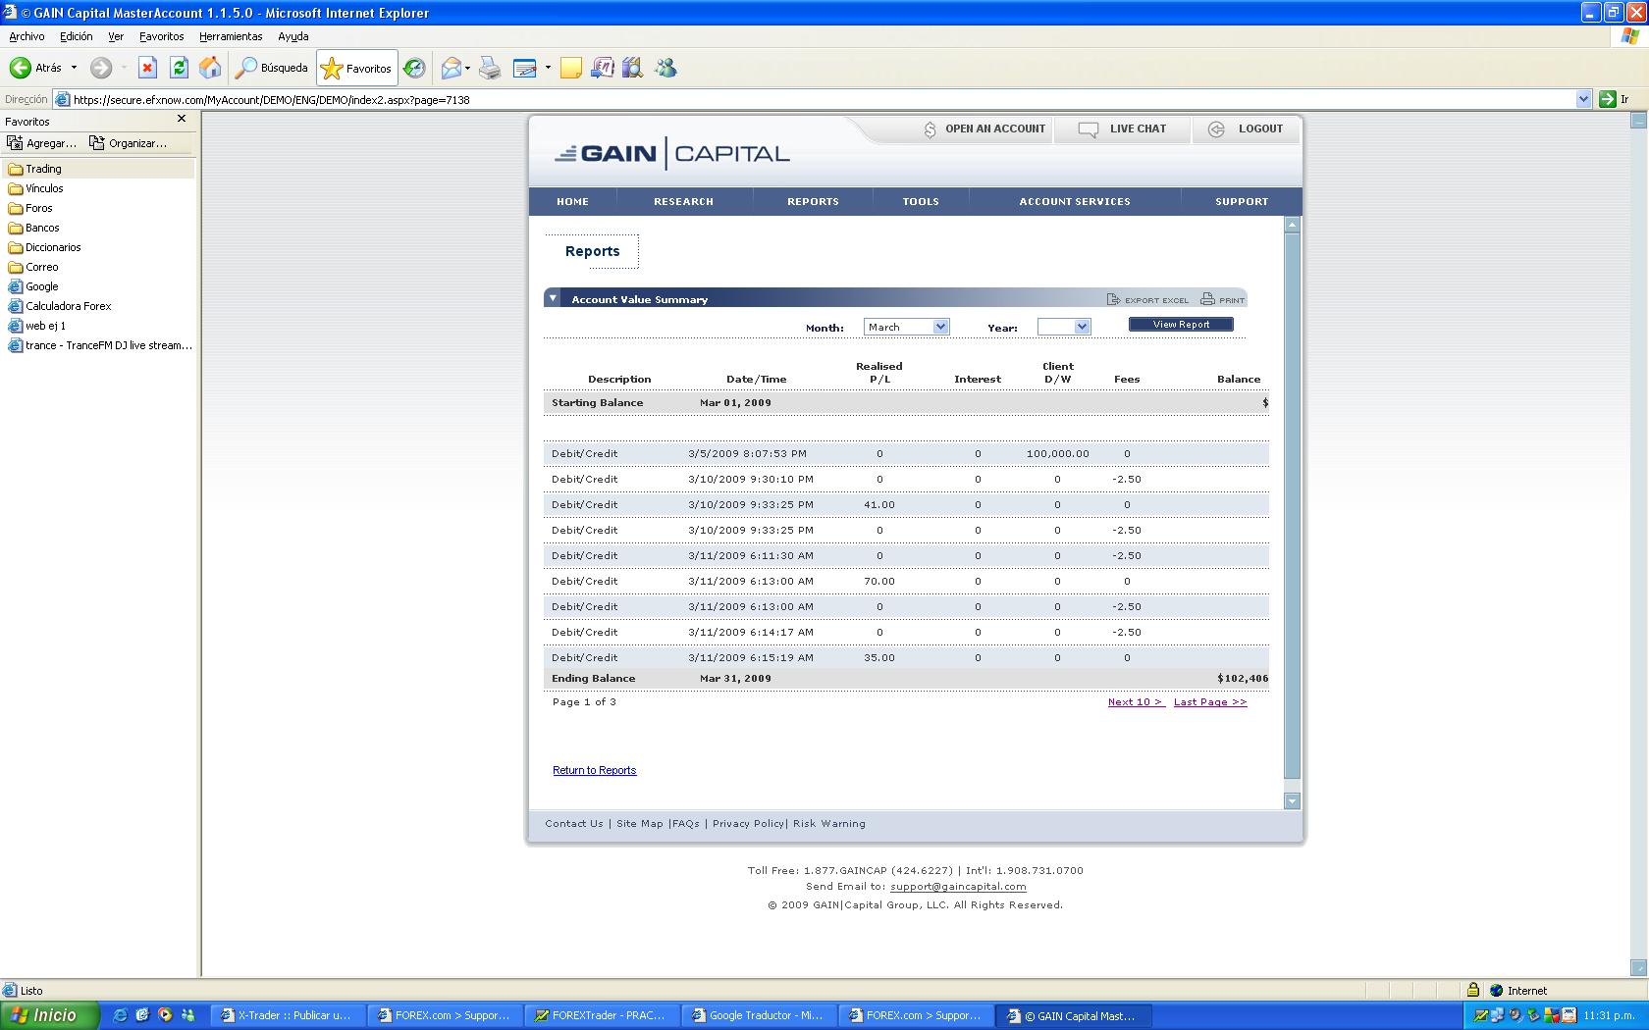1649x1030 pixels.
Task: Click the View Report button
Action: coord(1181,325)
